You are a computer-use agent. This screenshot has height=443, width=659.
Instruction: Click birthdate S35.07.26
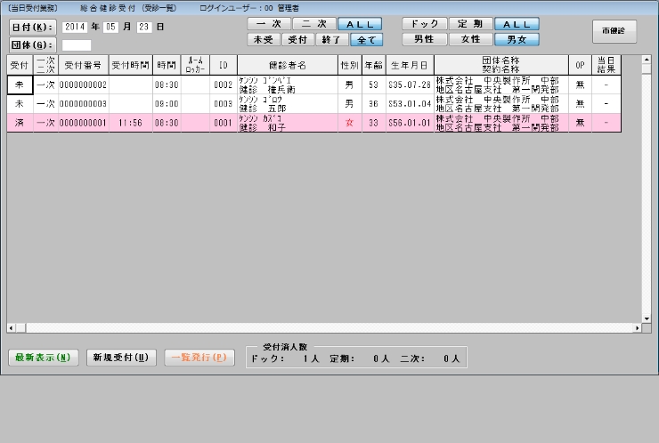pos(410,85)
